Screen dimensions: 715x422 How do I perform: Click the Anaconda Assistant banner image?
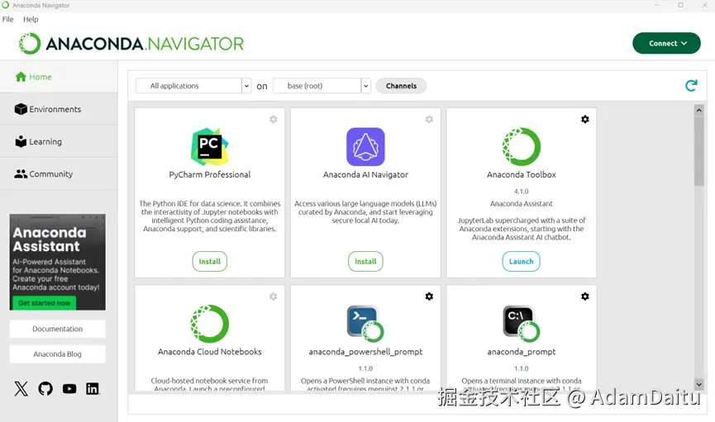tap(58, 262)
